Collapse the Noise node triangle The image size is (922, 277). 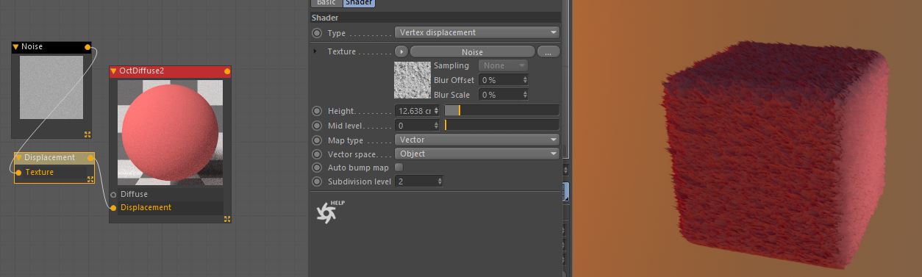(x=16, y=47)
